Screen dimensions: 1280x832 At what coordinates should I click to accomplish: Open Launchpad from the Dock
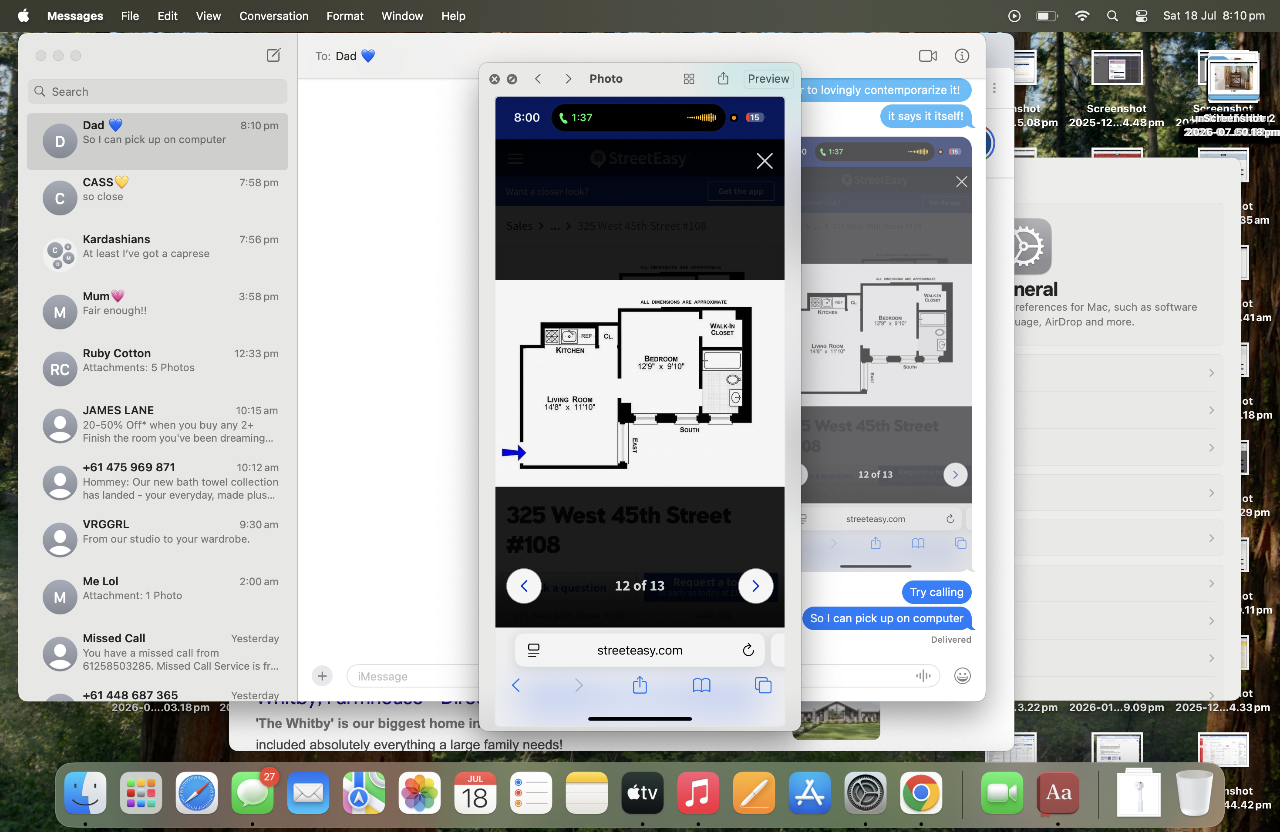click(x=141, y=793)
